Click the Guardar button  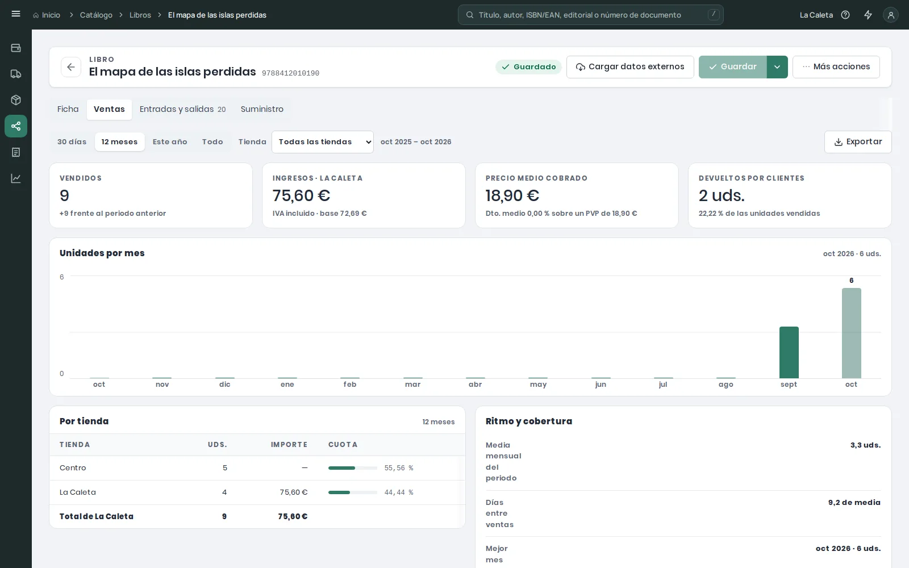pos(733,67)
